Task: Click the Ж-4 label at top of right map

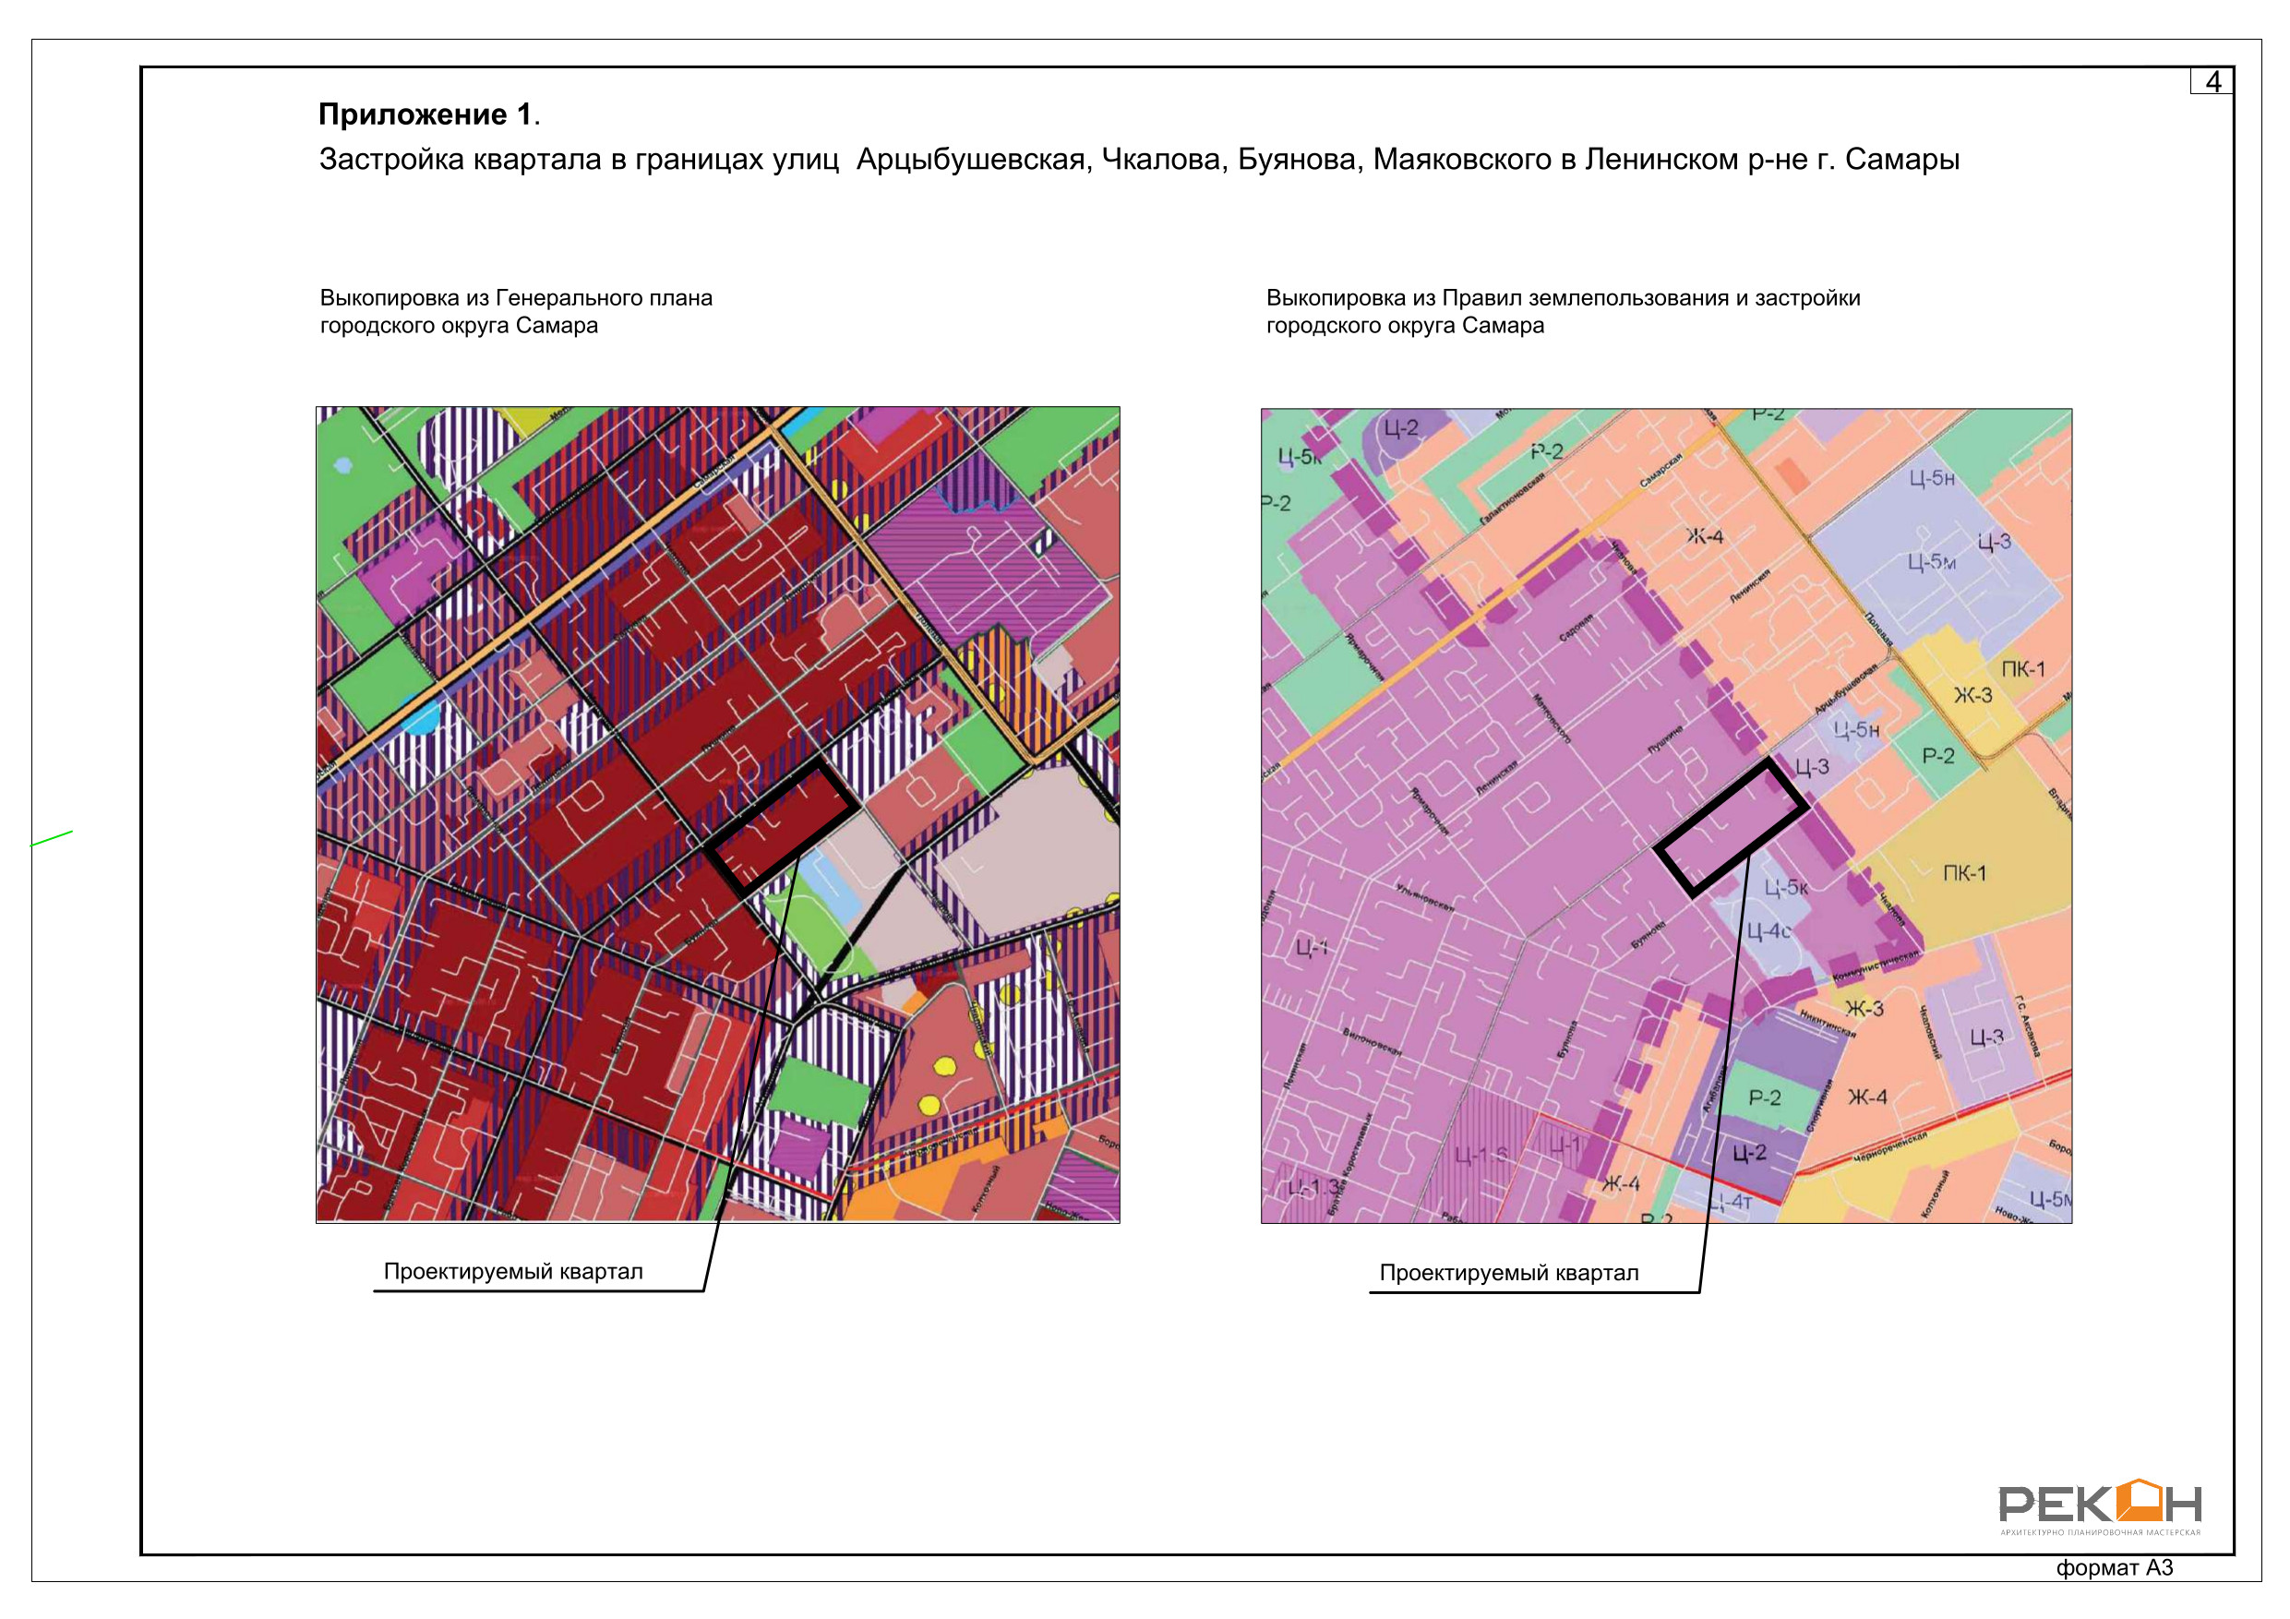Action: [1705, 536]
